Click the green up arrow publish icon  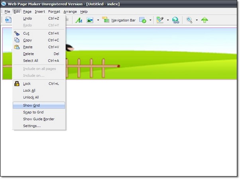click(205, 20)
